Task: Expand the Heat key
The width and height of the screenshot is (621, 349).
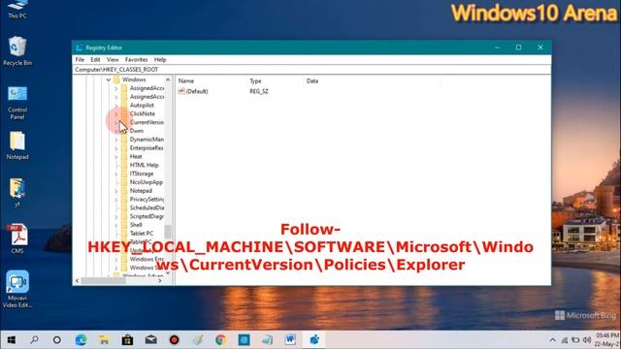Action: tap(116, 157)
